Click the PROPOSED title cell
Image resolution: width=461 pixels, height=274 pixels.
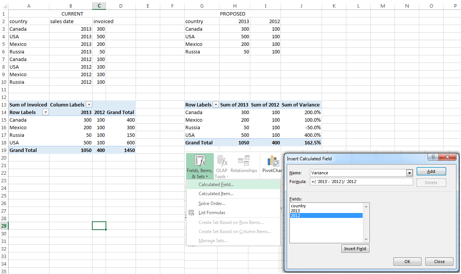click(232, 14)
